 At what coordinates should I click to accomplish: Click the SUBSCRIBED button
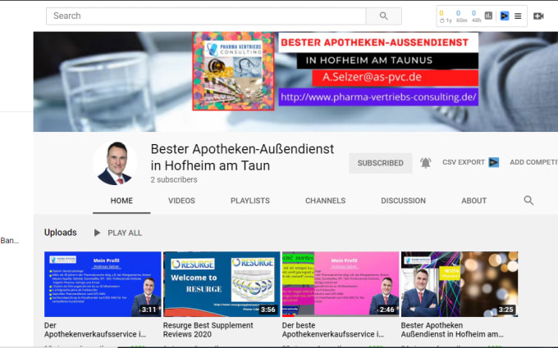click(381, 163)
